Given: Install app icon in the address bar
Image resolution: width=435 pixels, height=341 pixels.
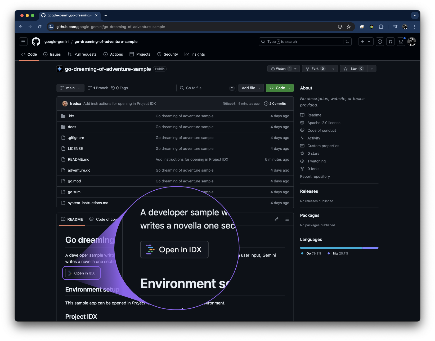Looking at the screenshot, I should (x=340, y=27).
